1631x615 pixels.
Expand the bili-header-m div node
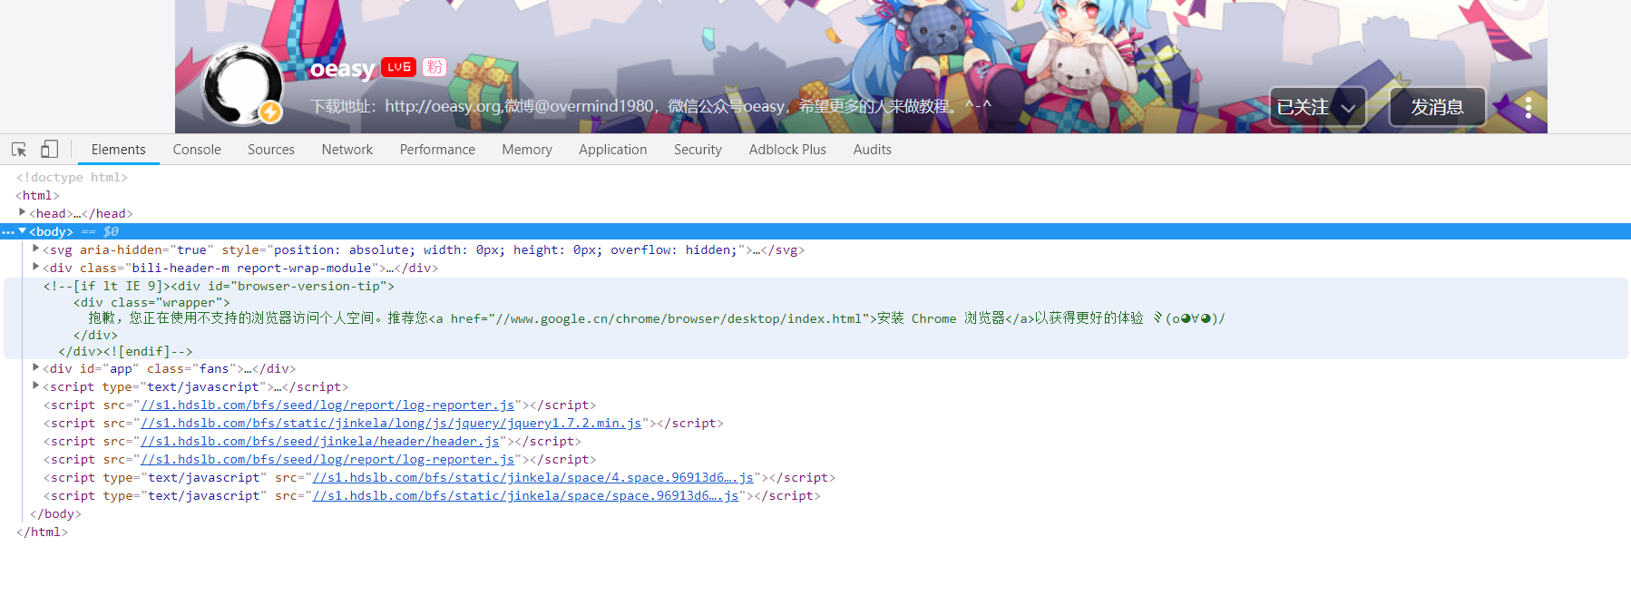[35, 267]
